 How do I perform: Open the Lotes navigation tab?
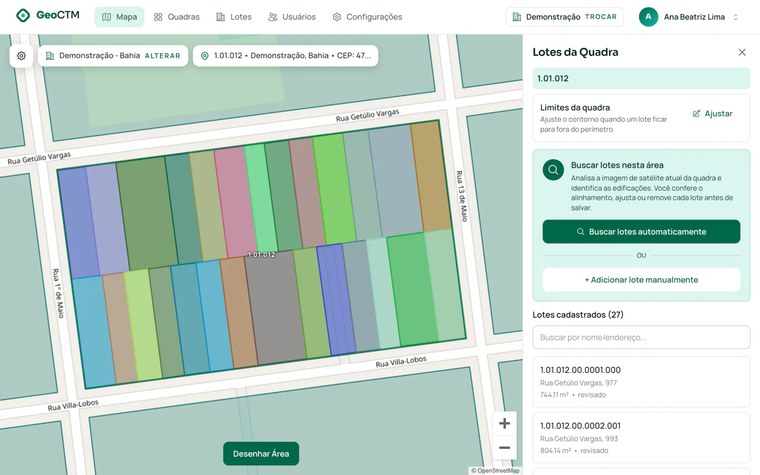tap(234, 17)
